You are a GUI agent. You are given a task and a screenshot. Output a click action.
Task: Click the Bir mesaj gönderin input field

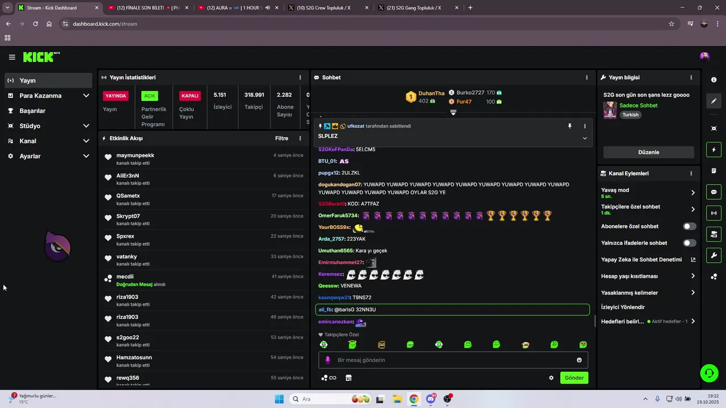454,360
